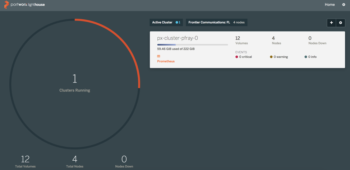Click the blue dot in Active Cluster badge
This screenshot has width=350, height=170.
tap(177, 23)
